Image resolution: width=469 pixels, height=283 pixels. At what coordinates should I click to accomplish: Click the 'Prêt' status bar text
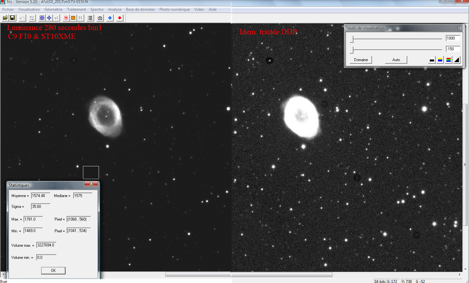click(4, 281)
